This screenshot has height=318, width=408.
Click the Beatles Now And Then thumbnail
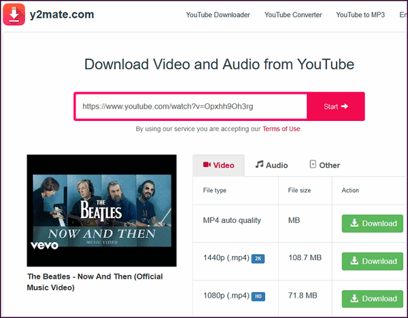click(x=102, y=211)
